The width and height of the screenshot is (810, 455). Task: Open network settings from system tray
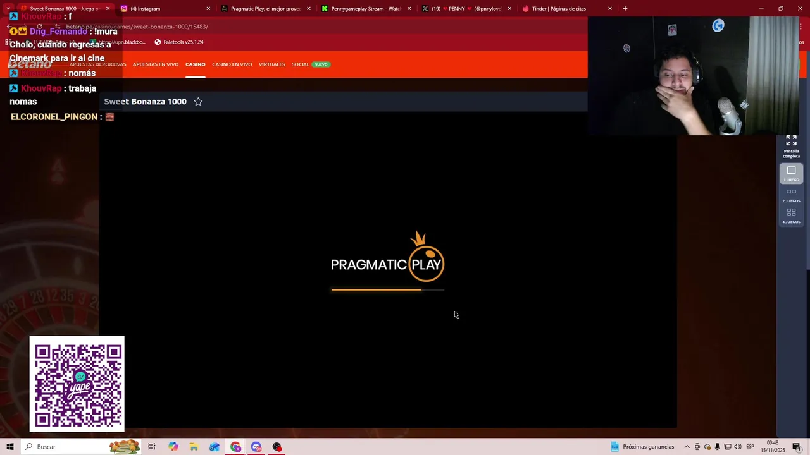click(728, 447)
